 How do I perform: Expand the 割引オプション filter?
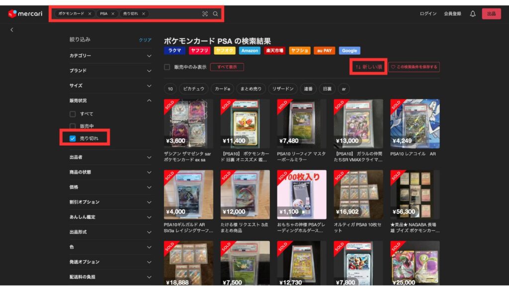110,202
